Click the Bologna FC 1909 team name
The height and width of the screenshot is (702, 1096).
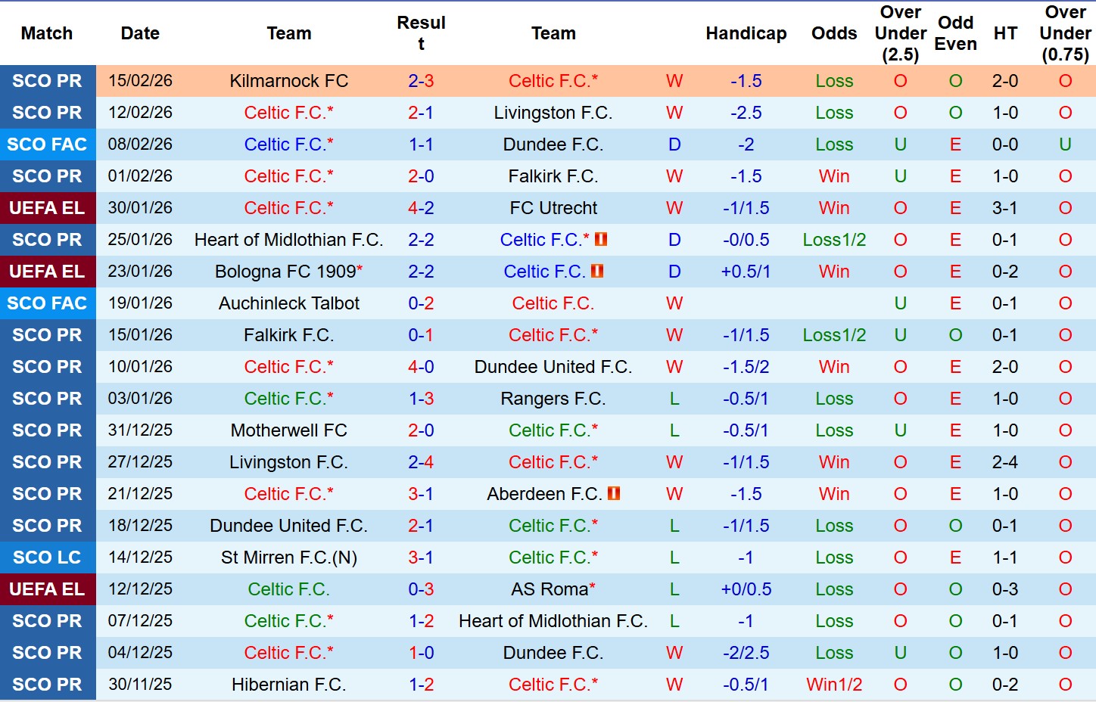(x=285, y=272)
